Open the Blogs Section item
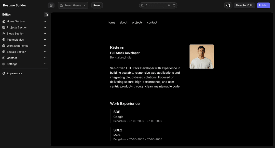Viewport: 275px width, 148px height. click(x=16, y=34)
